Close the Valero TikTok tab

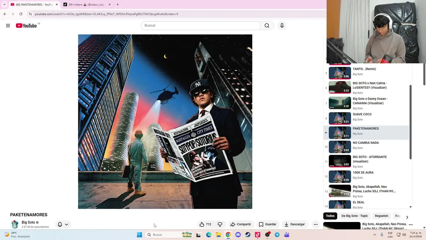click(x=110, y=5)
